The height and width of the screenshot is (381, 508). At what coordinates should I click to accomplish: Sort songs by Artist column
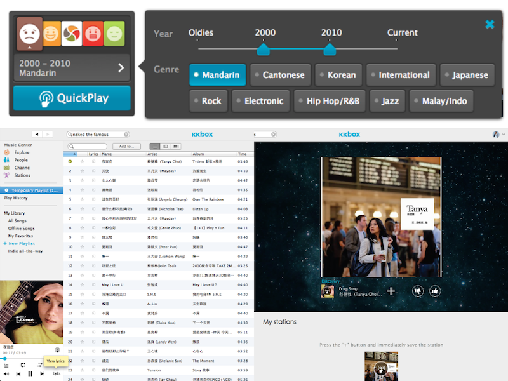[x=168, y=154]
